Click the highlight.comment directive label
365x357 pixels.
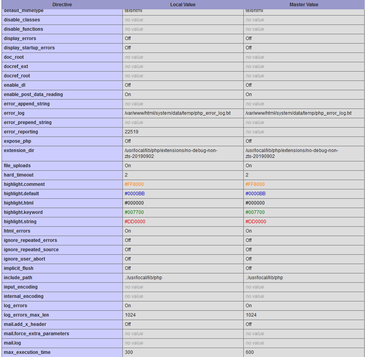tap(24, 184)
